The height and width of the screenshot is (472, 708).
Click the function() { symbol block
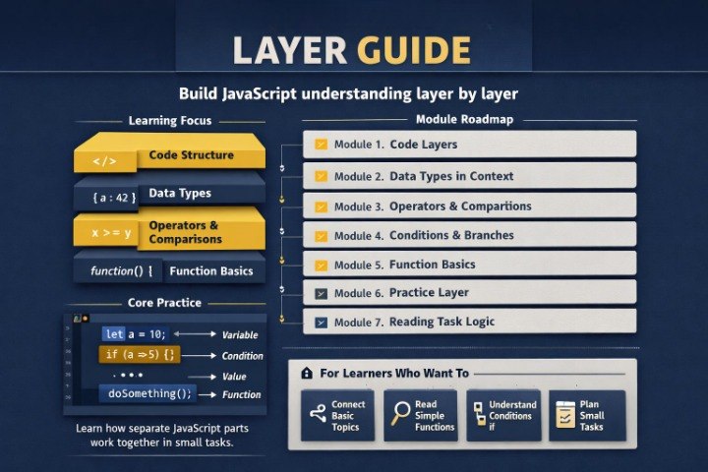point(122,271)
